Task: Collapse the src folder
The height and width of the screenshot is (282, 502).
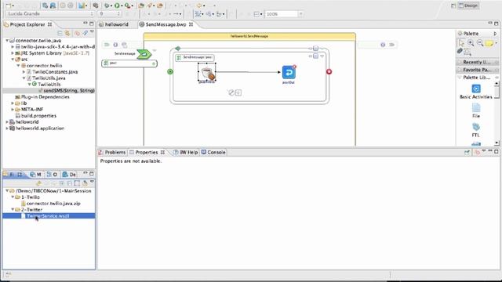Action: click(13, 60)
